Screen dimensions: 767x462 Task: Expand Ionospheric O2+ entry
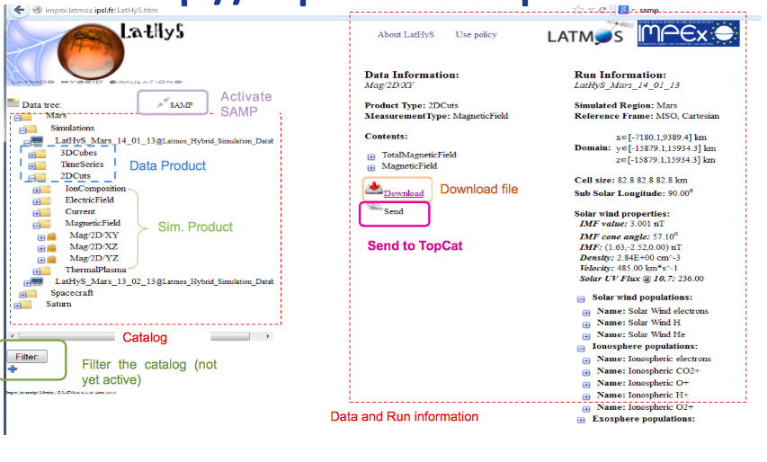click(x=586, y=409)
